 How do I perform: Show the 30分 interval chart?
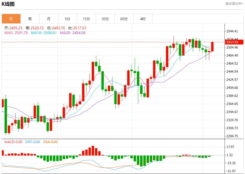[x=105, y=19]
